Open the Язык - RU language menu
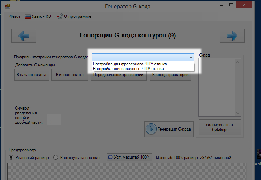Viewport: 261px width, 180px height. pyautogui.click(x=38, y=16)
